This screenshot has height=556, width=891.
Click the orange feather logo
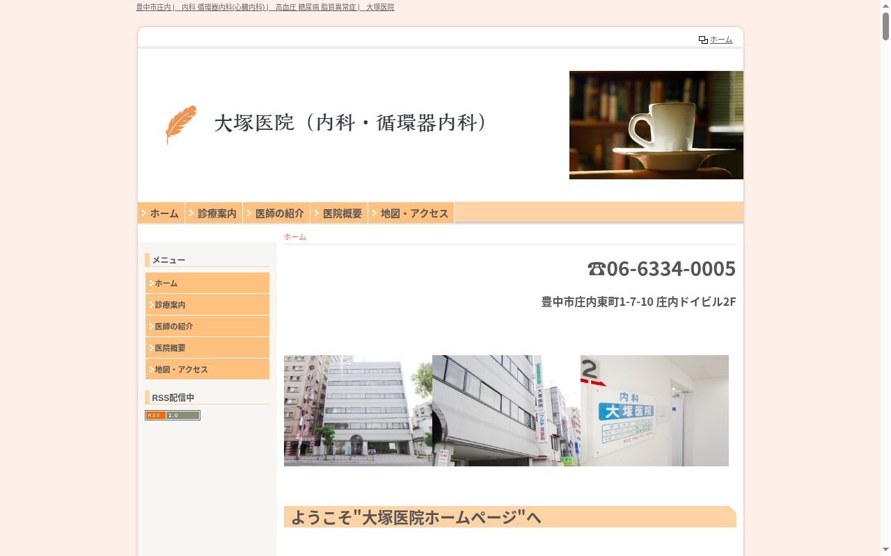181,125
